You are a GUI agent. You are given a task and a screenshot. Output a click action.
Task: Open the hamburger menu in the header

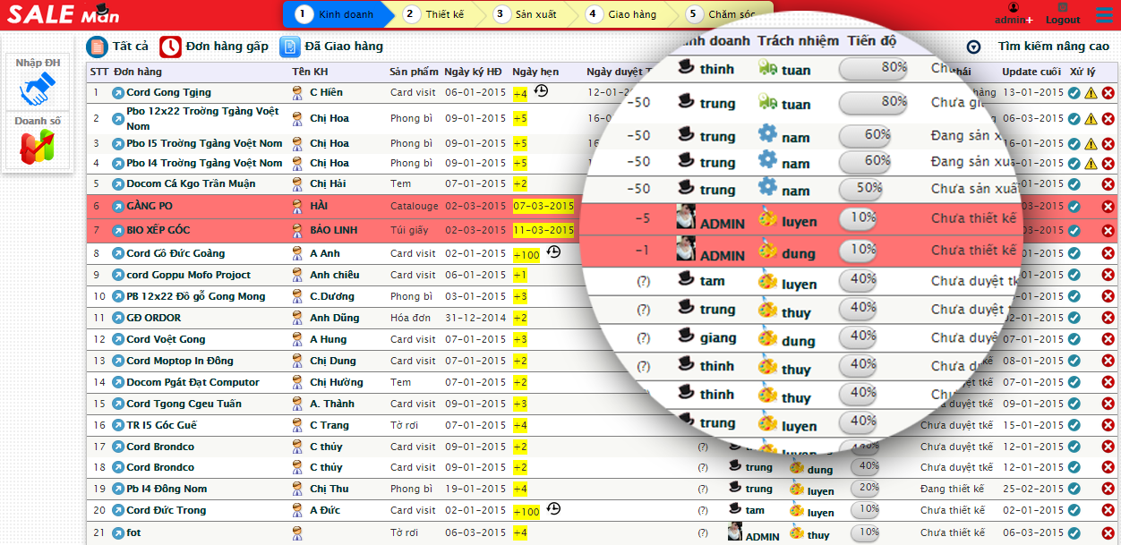[x=1103, y=14]
